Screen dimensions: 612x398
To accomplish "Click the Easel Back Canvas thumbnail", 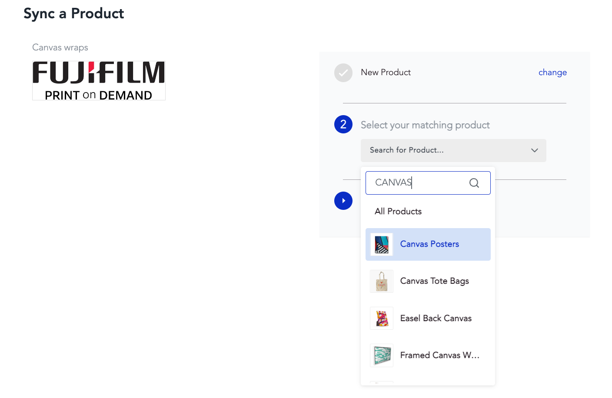I will (382, 318).
